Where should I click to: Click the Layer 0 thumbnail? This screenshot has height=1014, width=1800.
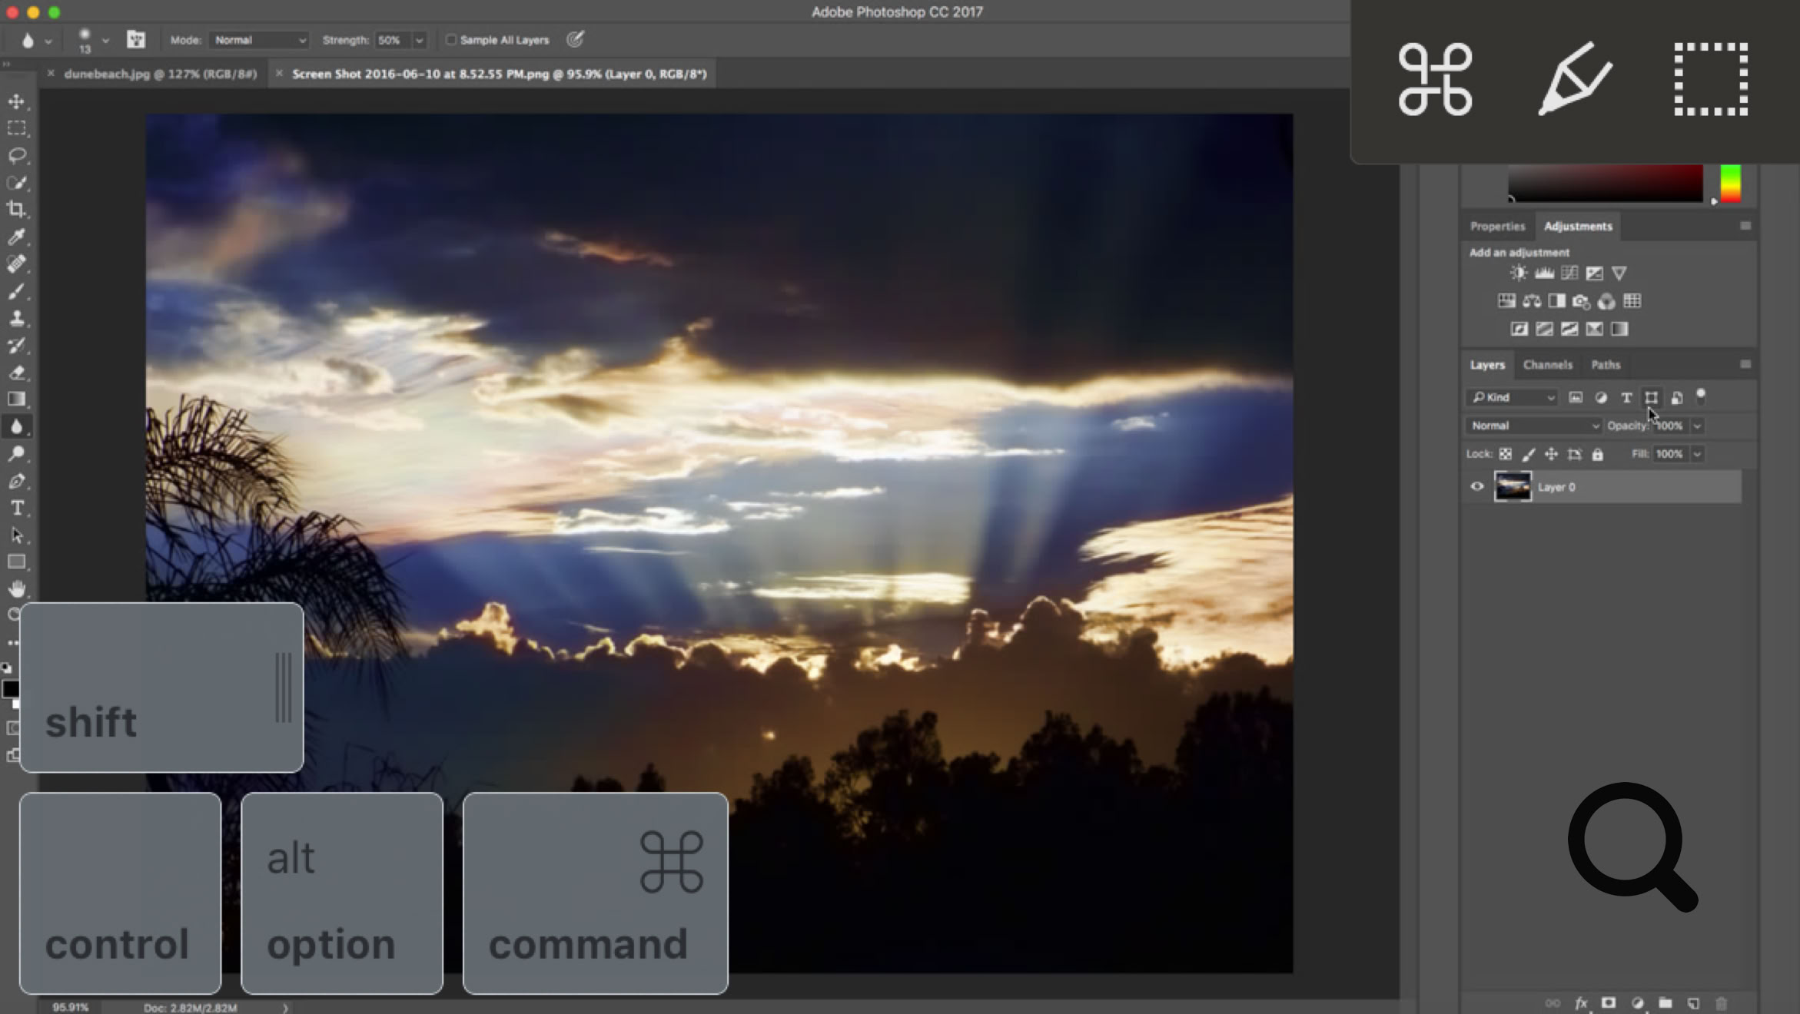(x=1513, y=486)
